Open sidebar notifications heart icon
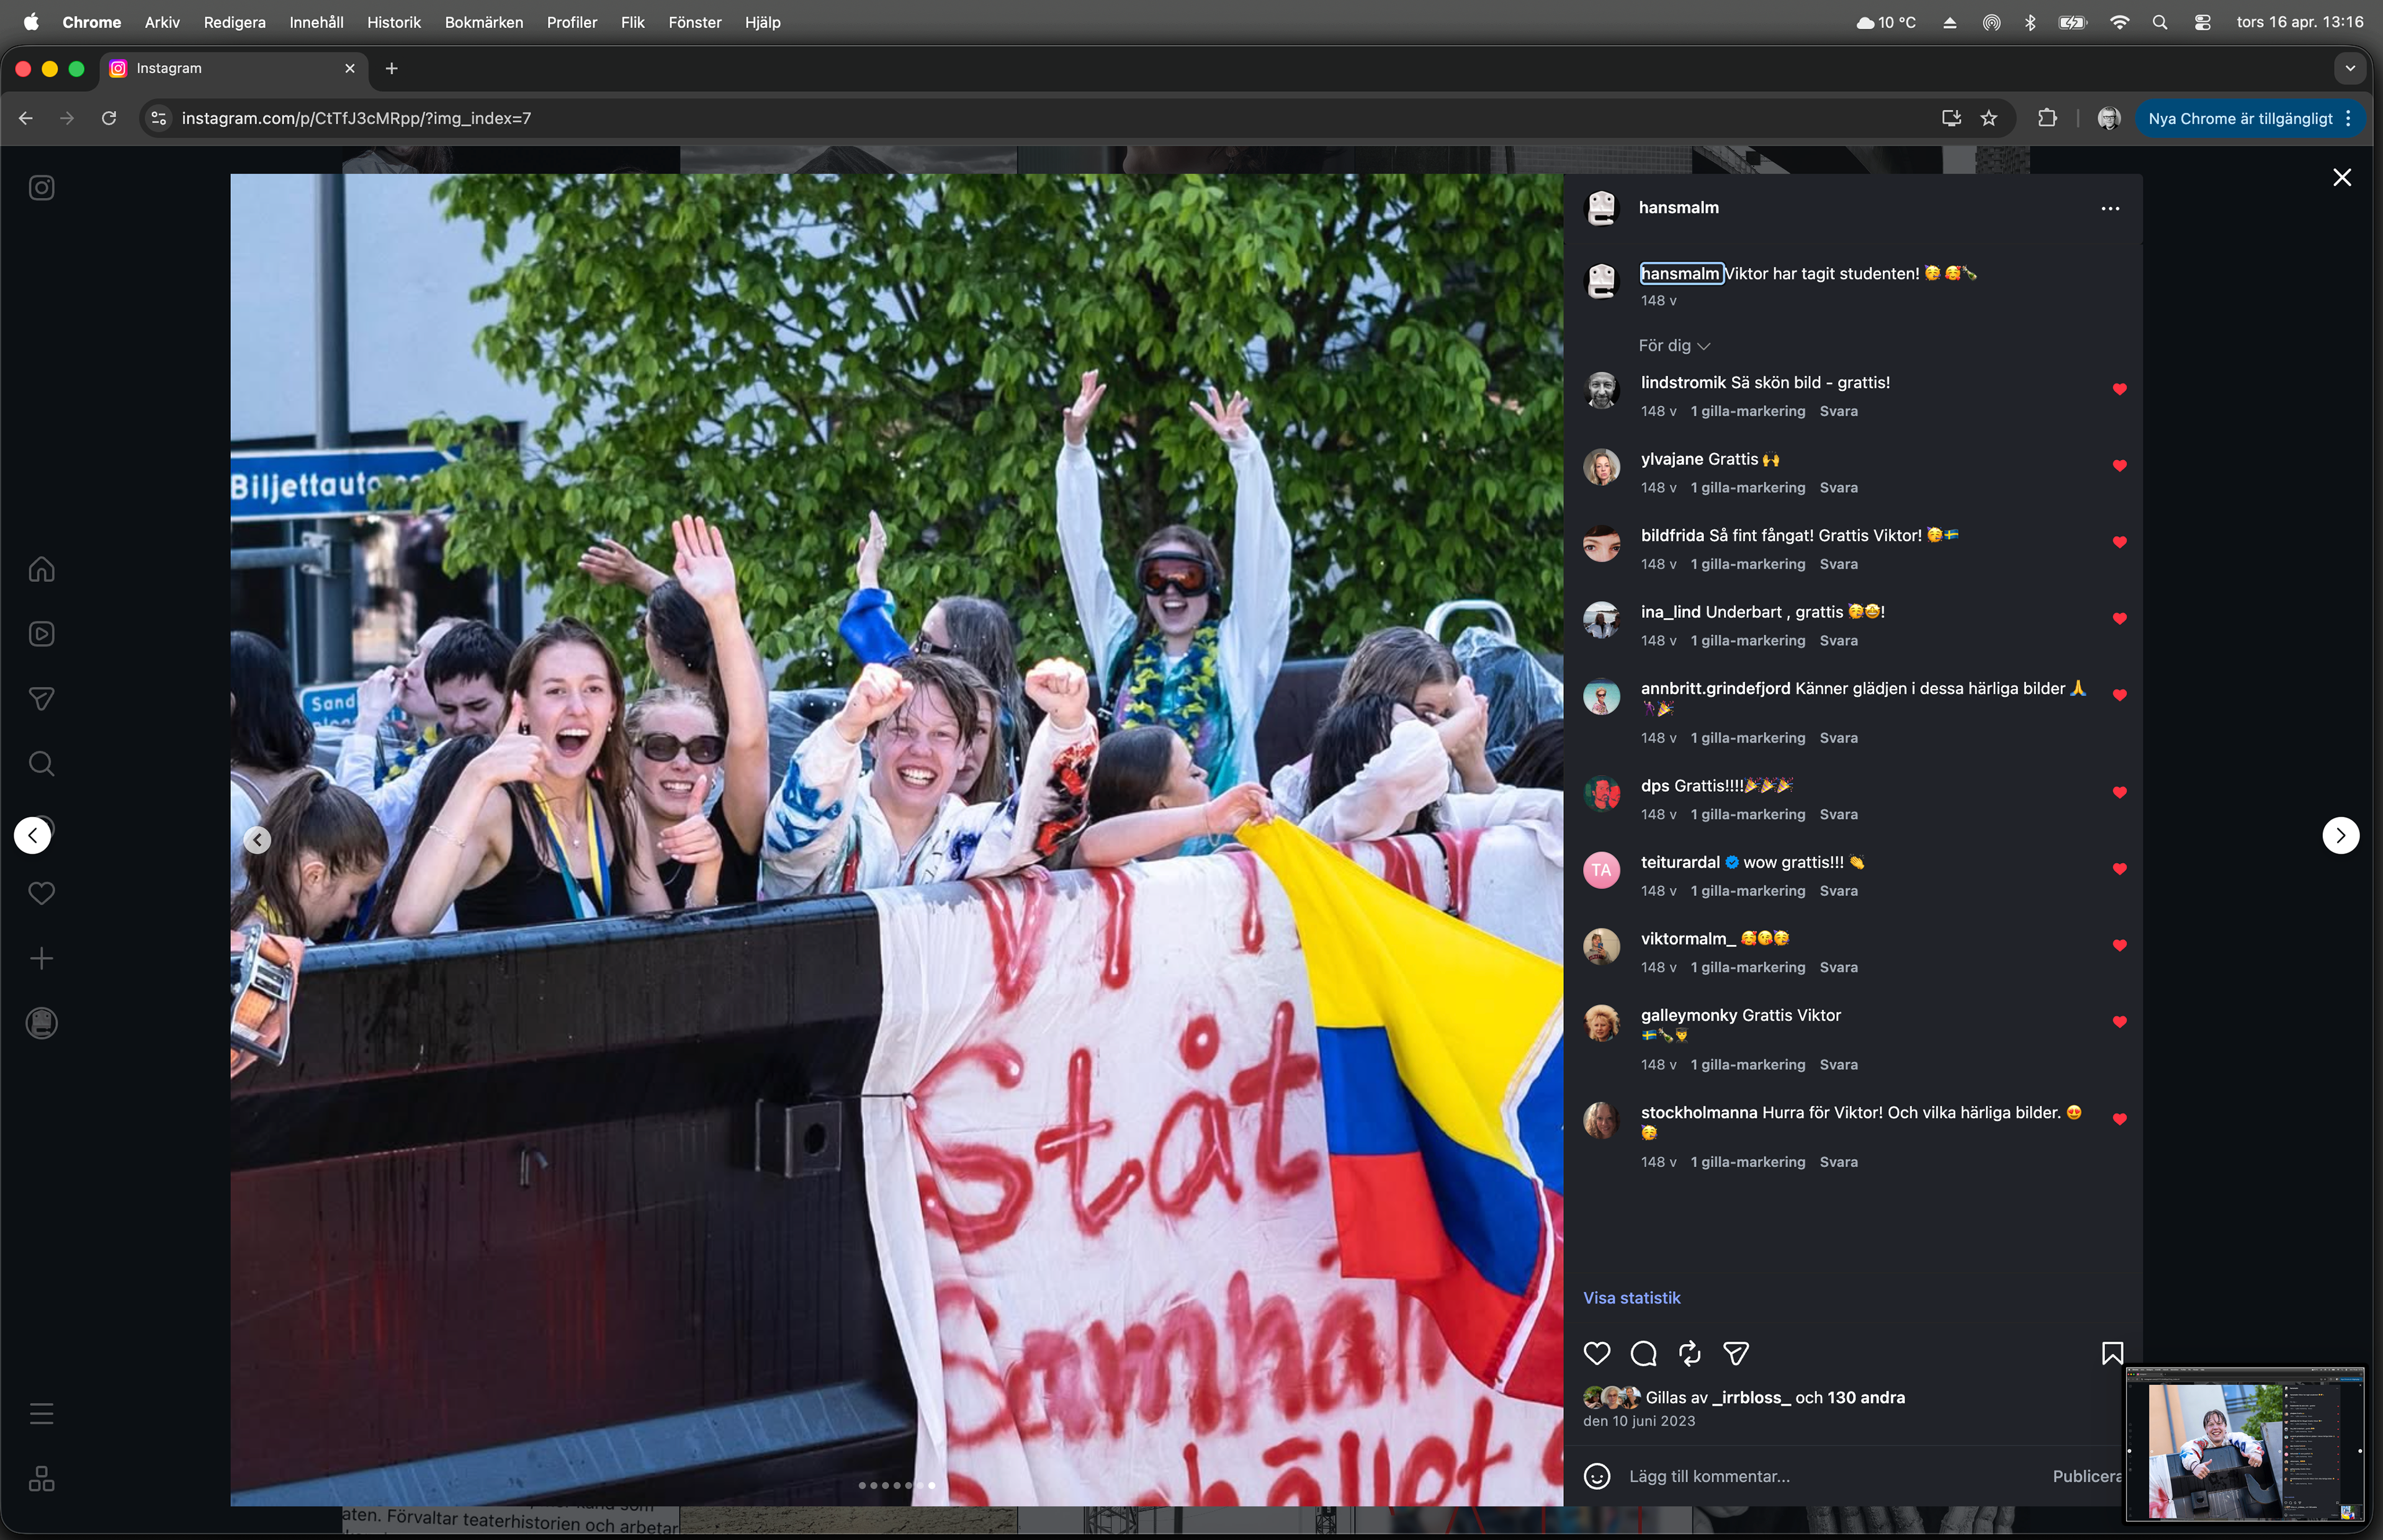The height and width of the screenshot is (1540, 2383). pos(41,893)
